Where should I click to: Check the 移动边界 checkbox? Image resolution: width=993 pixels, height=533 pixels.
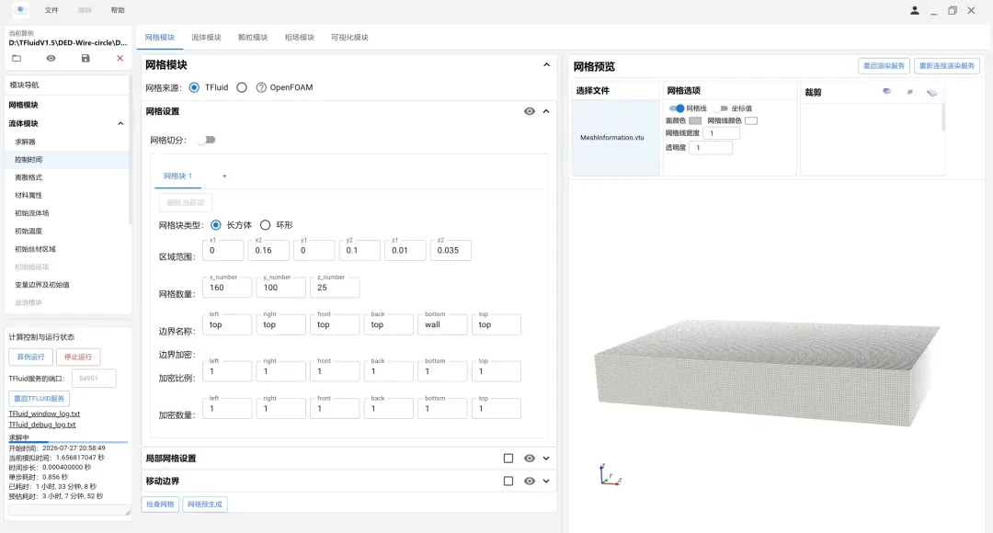click(x=508, y=482)
